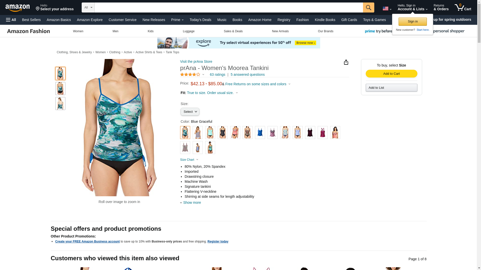Select the second product thumbnail image
Viewport: 481px width, 270px height.
[x=60, y=88]
